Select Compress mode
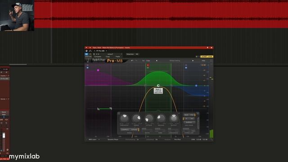 125,130
